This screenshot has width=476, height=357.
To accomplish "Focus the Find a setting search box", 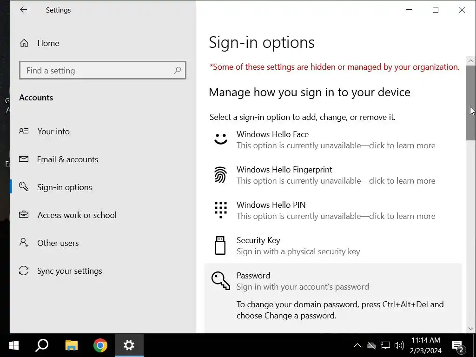I will pyautogui.click(x=103, y=71).
